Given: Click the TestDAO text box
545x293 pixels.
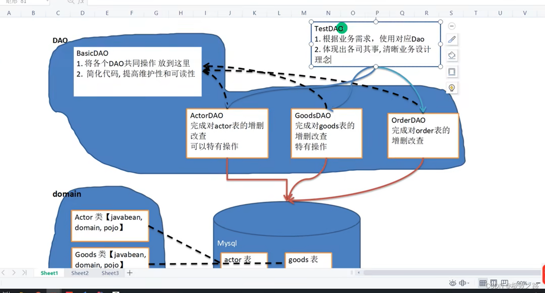Looking at the screenshot, I should 376,44.
